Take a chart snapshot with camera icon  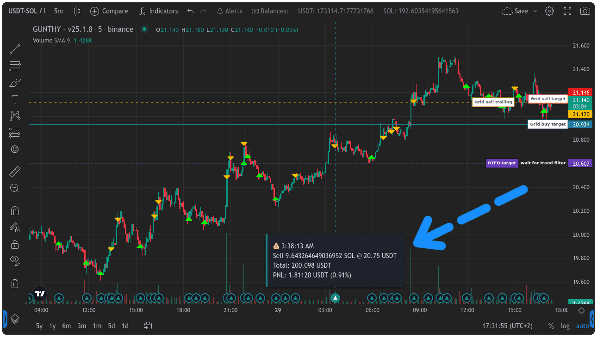[x=585, y=11]
